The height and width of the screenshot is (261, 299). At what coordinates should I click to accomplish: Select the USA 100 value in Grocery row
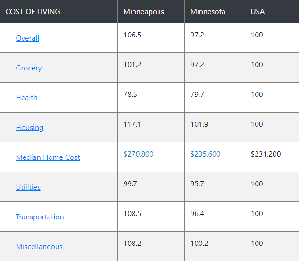point(257,65)
